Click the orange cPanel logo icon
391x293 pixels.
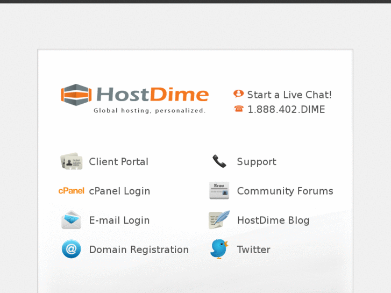pyautogui.click(x=72, y=191)
